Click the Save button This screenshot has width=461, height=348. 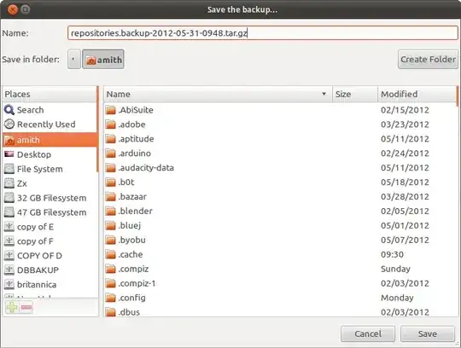pos(428,333)
